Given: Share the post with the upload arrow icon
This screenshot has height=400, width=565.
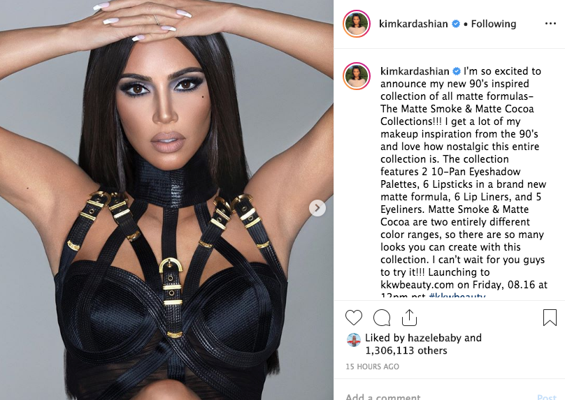Looking at the screenshot, I should 409,318.
